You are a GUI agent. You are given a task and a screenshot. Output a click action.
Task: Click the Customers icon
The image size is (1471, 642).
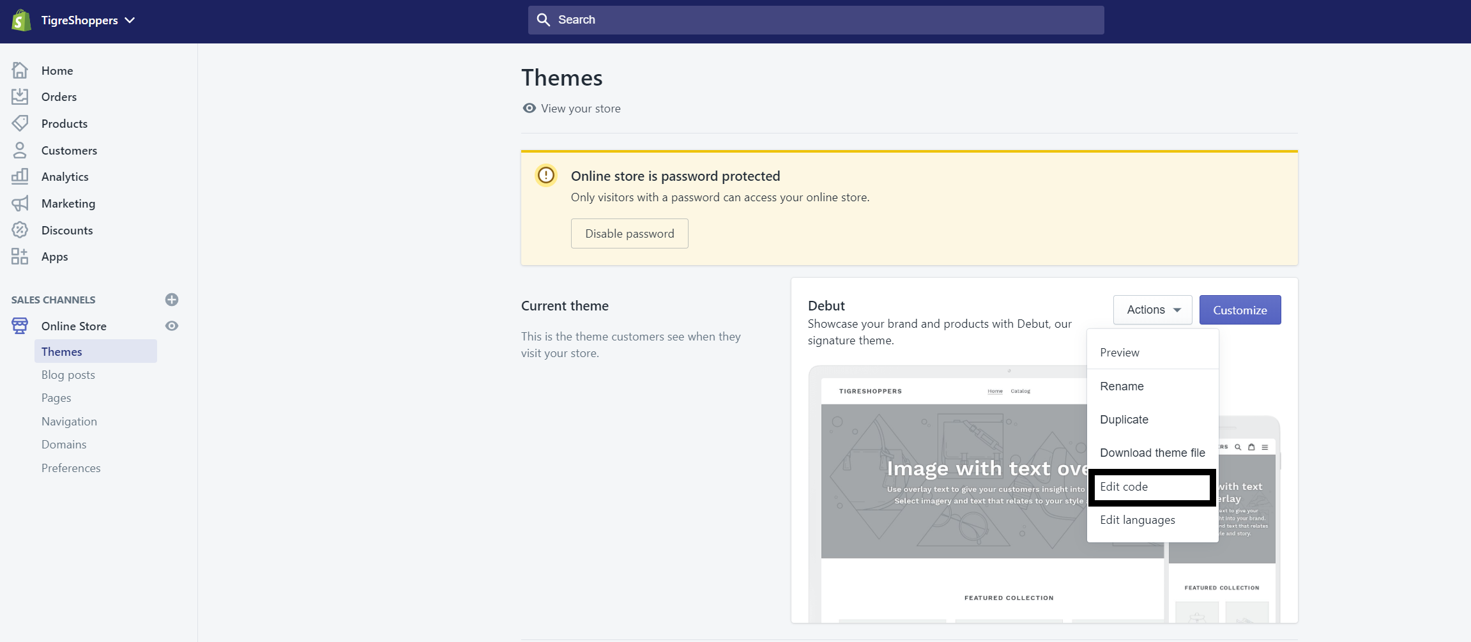tap(20, 150)
